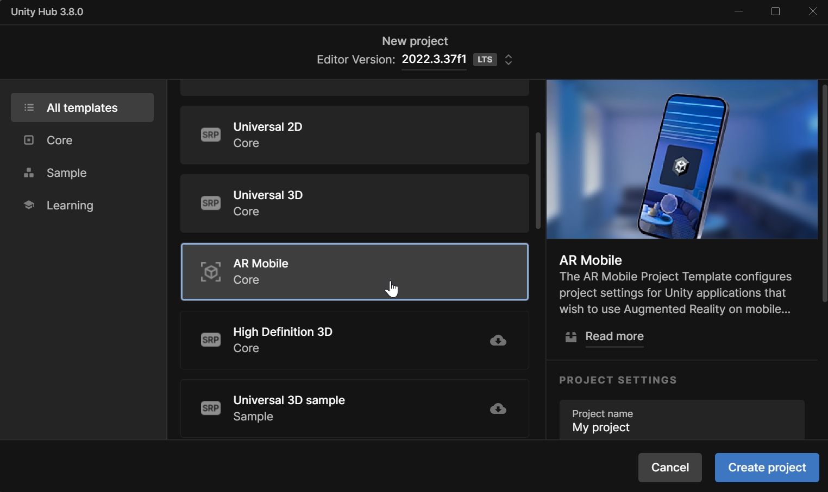The height and width of the screenshot is (492, 828).
Task: Download the High Definition 3D template
Action: (x=498, y=340)
